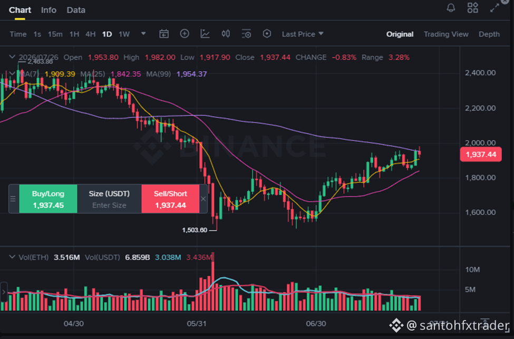Open the technical indicators line chart icon
The image size is (514, 339).
point(205,34)
